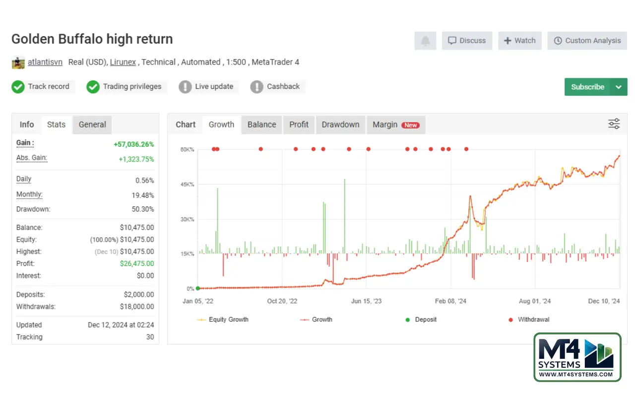Click the Trading privileges green checkmark icon
The height and width of the screenshot is (397, 635).
tap(93, 87)
